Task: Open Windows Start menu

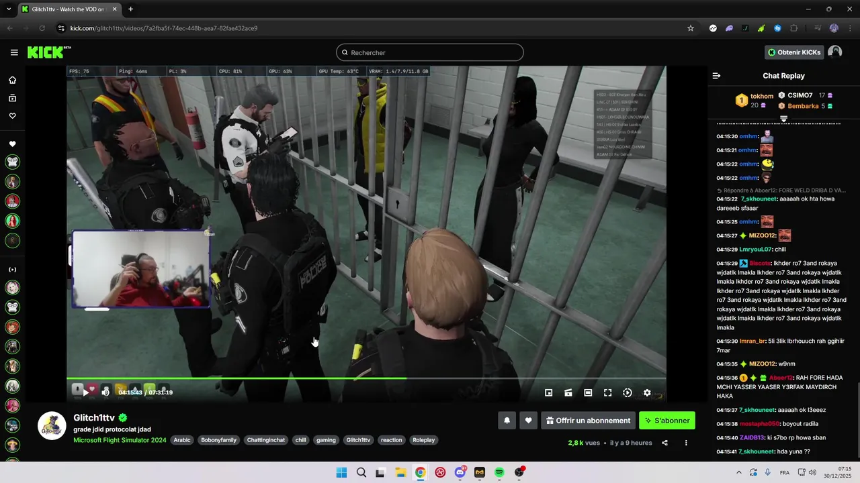Action: (341, 472)
